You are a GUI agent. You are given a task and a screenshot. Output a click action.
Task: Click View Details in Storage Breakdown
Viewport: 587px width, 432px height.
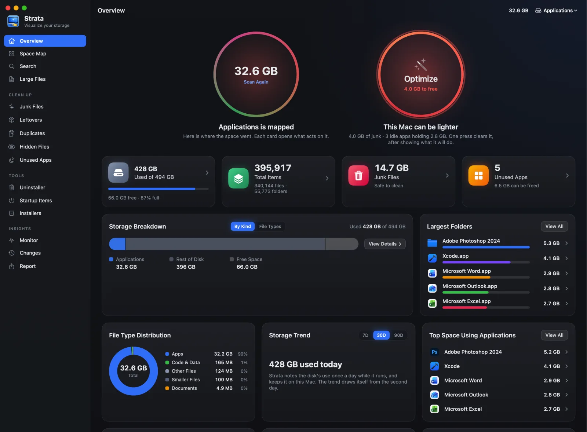point(385,244)
